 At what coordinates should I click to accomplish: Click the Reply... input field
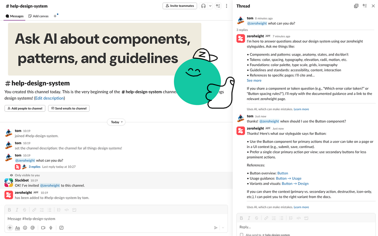[306, 227]
